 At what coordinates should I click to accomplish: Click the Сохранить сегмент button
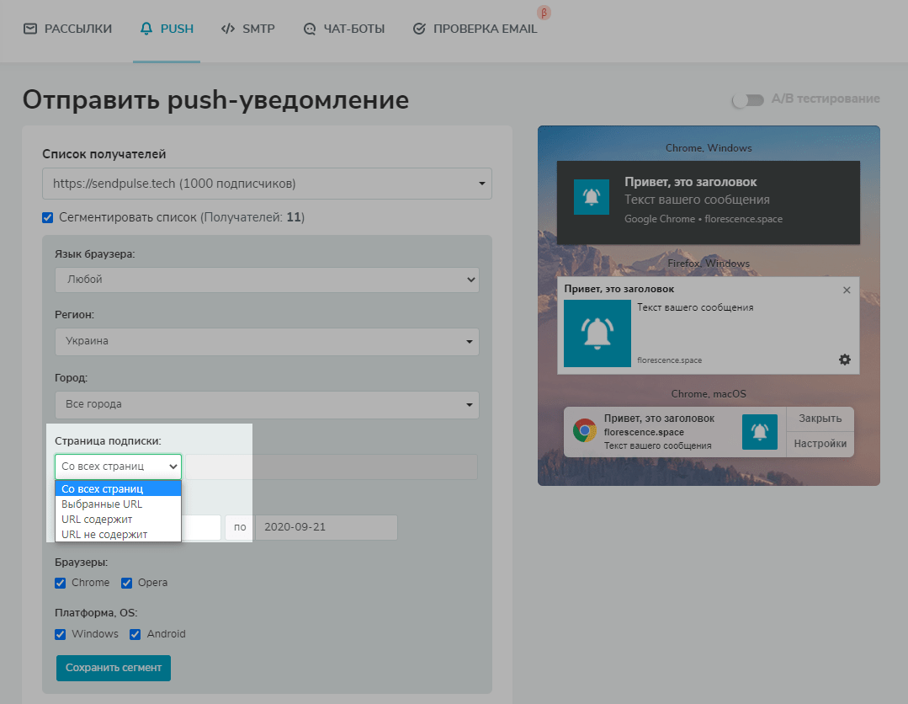(114, 668)
